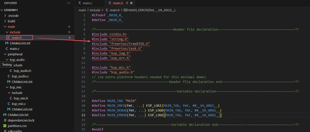The image size is (310, 132).
Task: Open main.h in the explorer tree
Action: click(x=17, y=38)
